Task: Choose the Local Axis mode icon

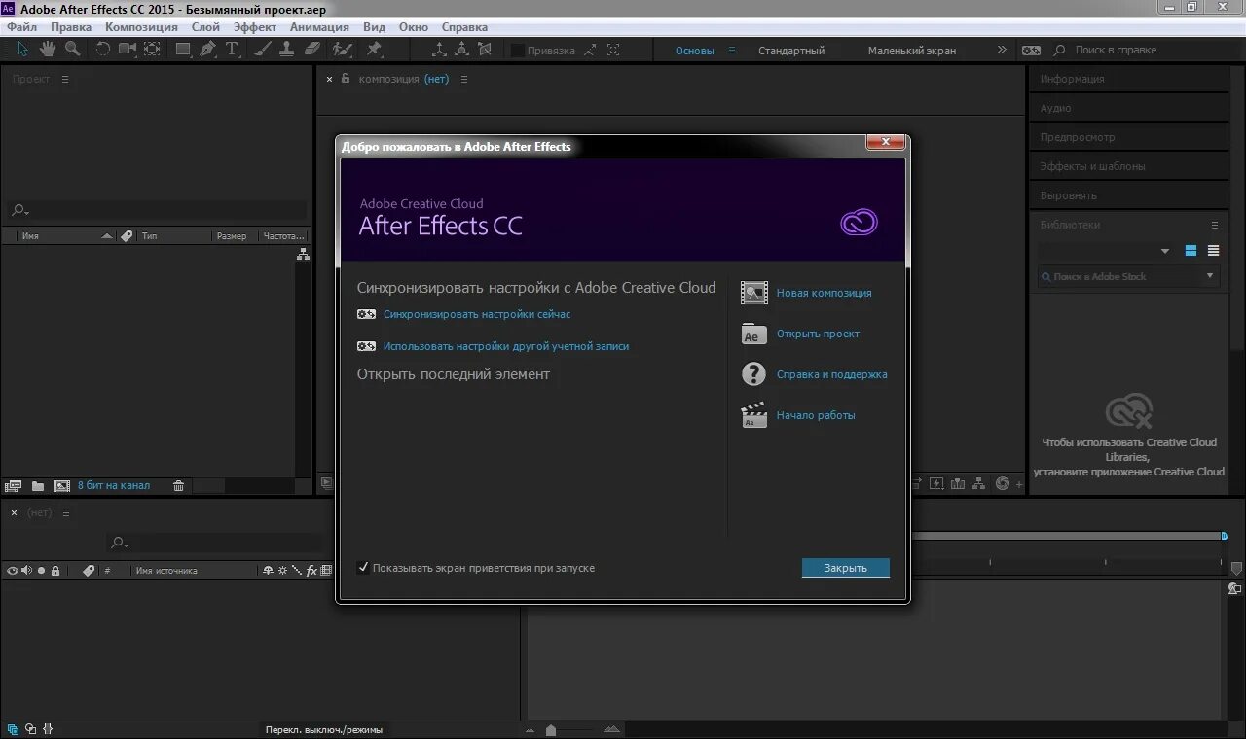Action: coord(439,50)
